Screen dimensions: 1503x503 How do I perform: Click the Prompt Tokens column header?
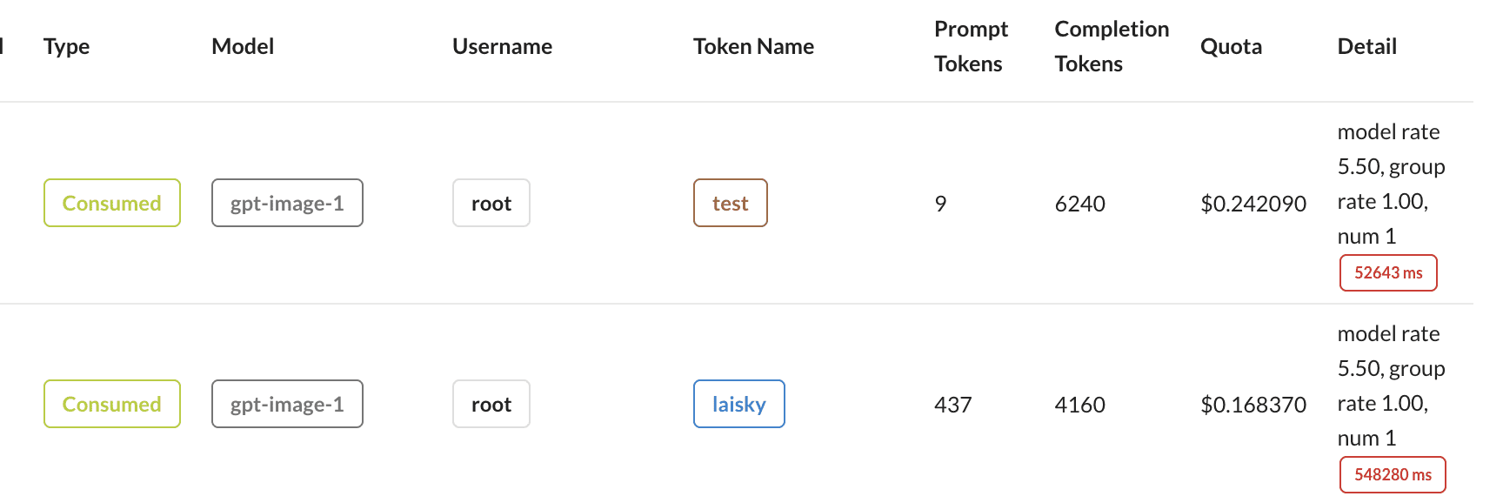(971, 47)
